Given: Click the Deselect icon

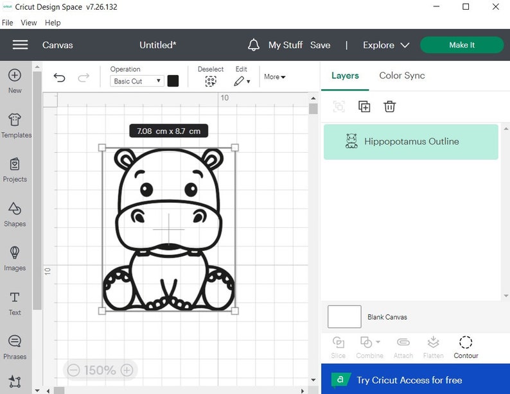Looking at the screenshot, I should [x=211, y=81].
